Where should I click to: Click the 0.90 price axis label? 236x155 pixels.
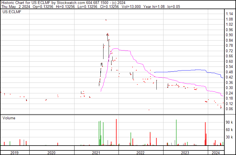click(x=229, y=35)
